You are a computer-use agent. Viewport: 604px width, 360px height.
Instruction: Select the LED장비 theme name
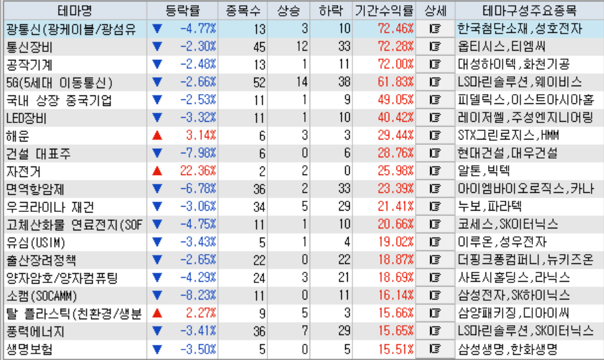[x=26, y=118]
